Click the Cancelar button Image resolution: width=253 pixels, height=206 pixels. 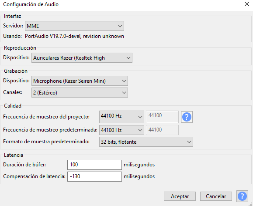[216, 196]
